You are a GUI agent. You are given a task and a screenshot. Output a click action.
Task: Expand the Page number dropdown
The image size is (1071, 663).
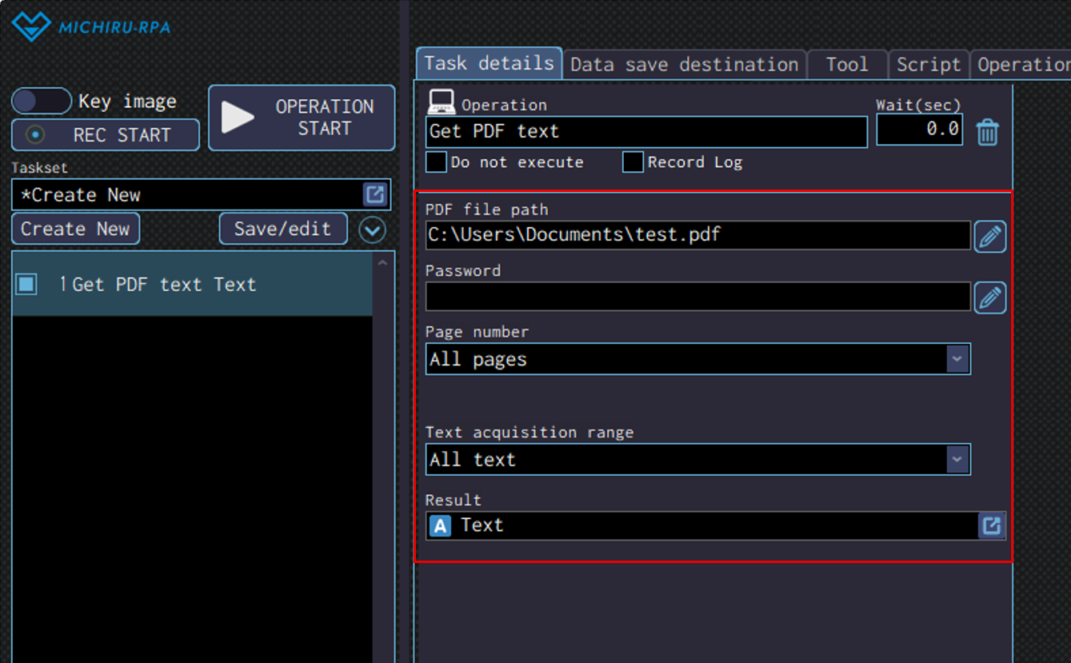(957, 359)
